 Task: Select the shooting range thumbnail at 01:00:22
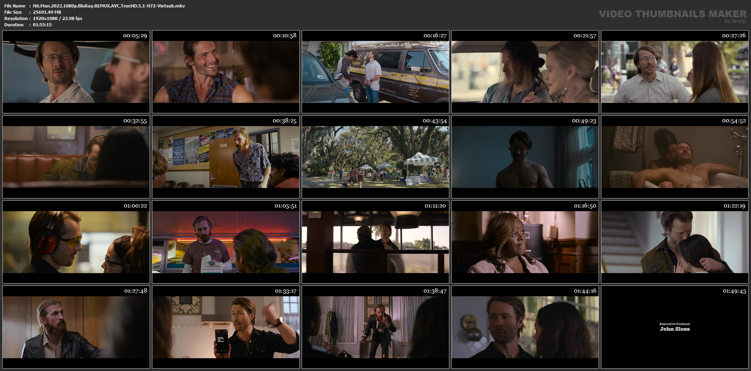[76, 242]
